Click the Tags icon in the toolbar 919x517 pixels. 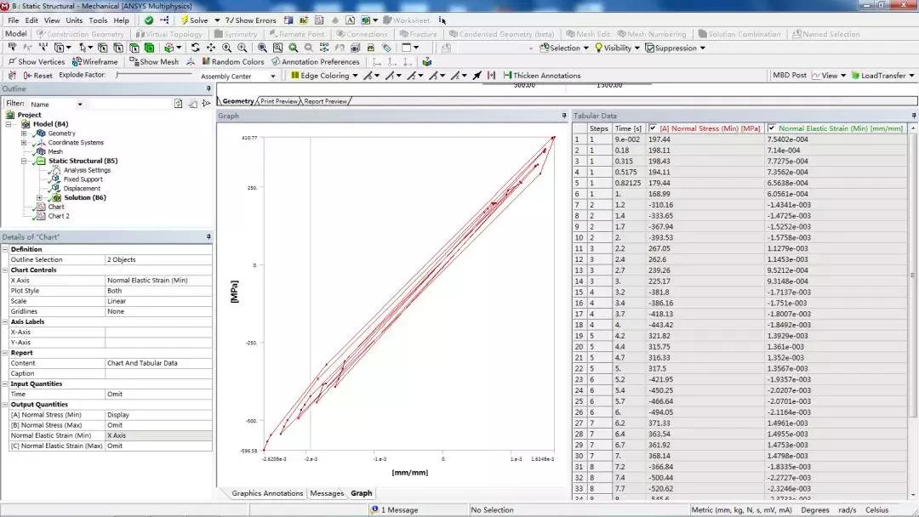pyautogui.click(x=387, y=48)
